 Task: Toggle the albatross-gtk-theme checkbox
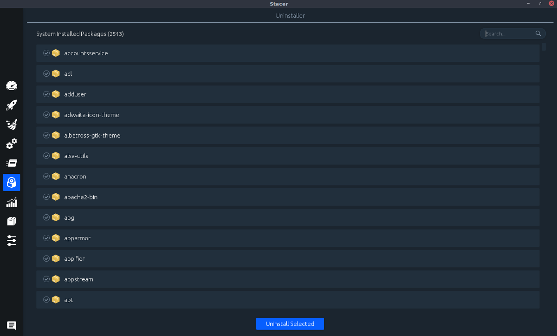tap(46, 135)
